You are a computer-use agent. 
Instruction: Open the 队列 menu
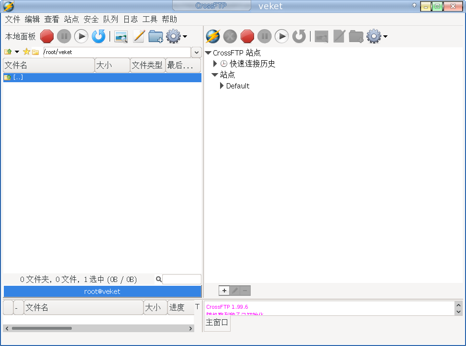[111, 19]
